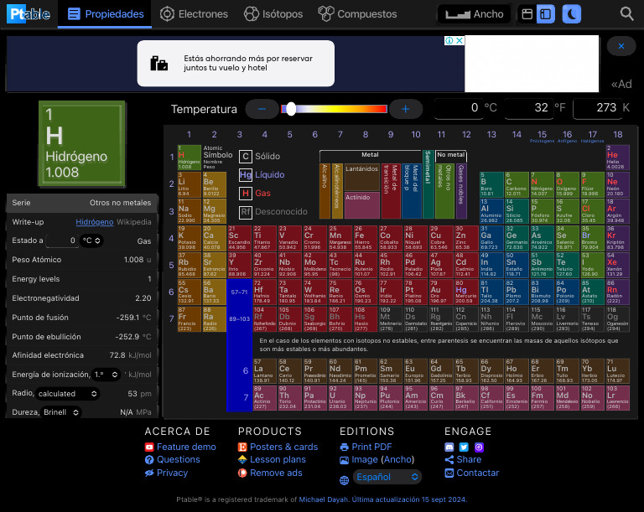Screen dimensions: 644x512
Task: Open Feature demo YouTube link
Action: click(x=180, y=447)
